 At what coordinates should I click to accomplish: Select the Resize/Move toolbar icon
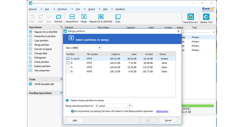(72, 17)
